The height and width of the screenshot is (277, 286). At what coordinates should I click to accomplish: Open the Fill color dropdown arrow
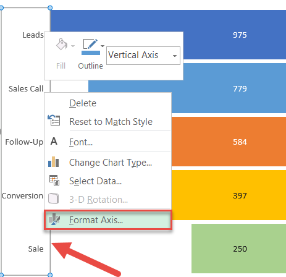(73, 46)
